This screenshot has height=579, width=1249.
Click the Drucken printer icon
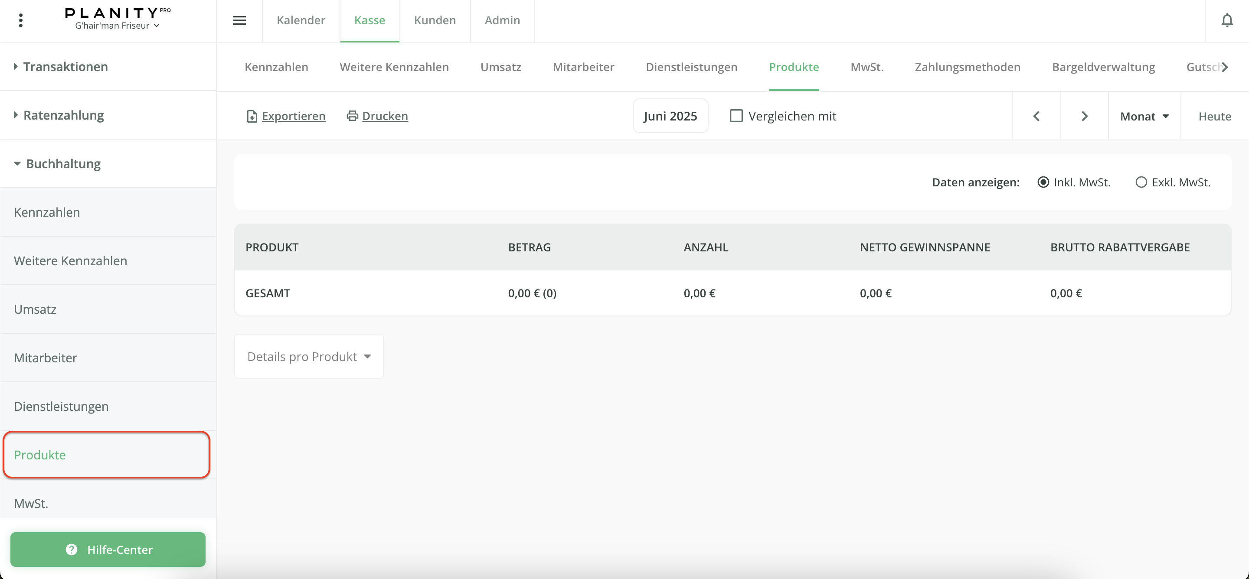tap(353, 116)
